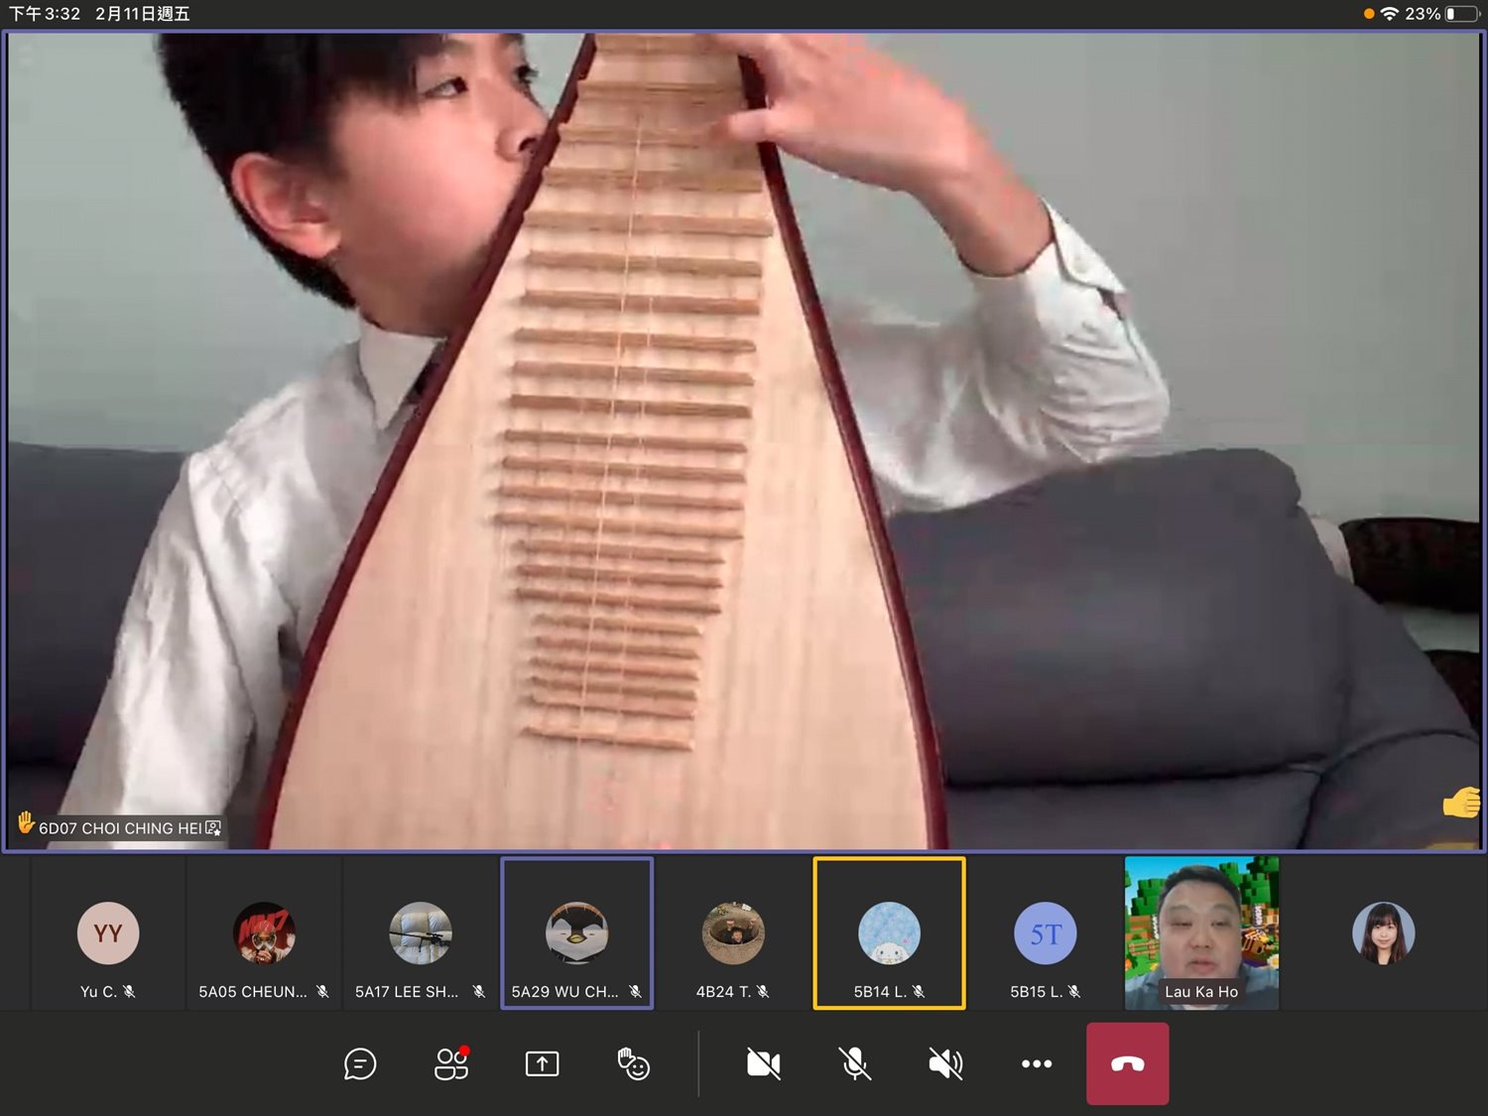Turn on the camera
The width and height of the screenshot is (1488, 1116).
pos(763,1064)
